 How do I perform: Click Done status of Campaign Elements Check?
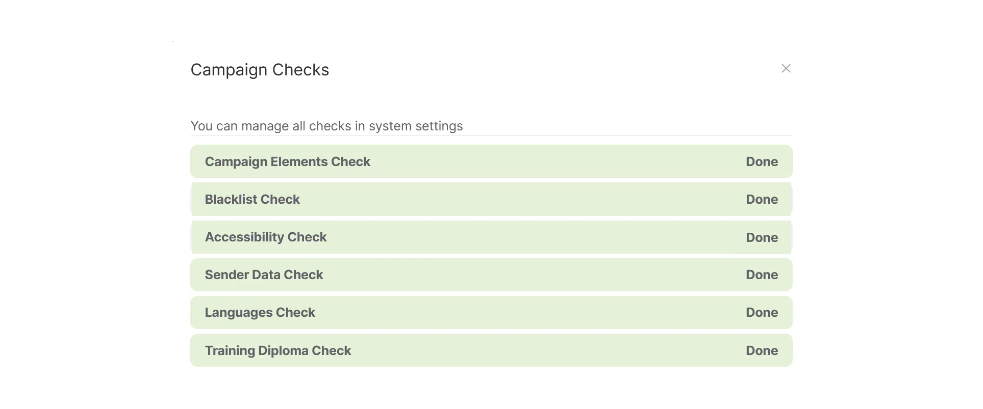(762, 161)
